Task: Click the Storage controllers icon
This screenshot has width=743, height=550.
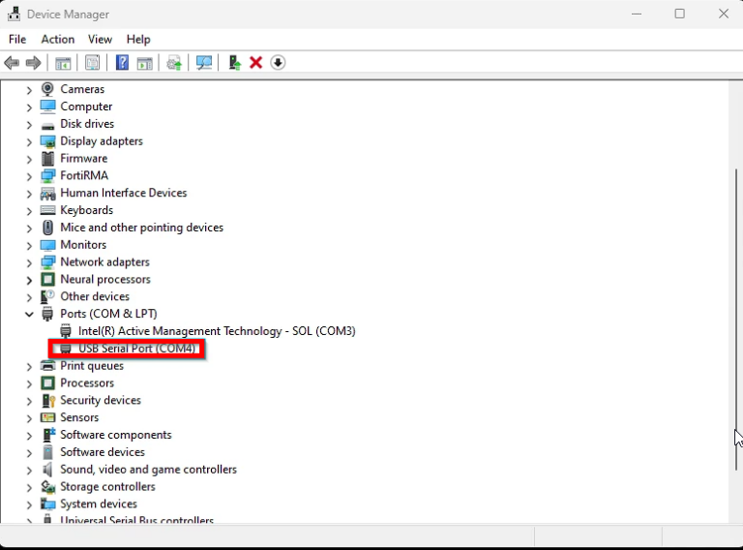Action: click(47, 486)
